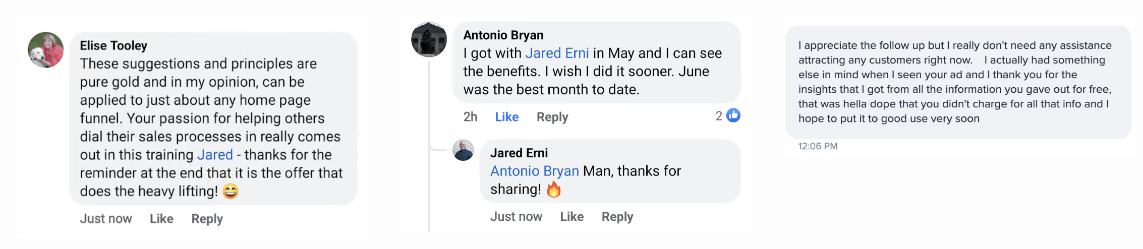This screenshot has width=1143, height=249.
Task: Click Jared Erni's small profile avatar
Action: click(x=463, y=150)
